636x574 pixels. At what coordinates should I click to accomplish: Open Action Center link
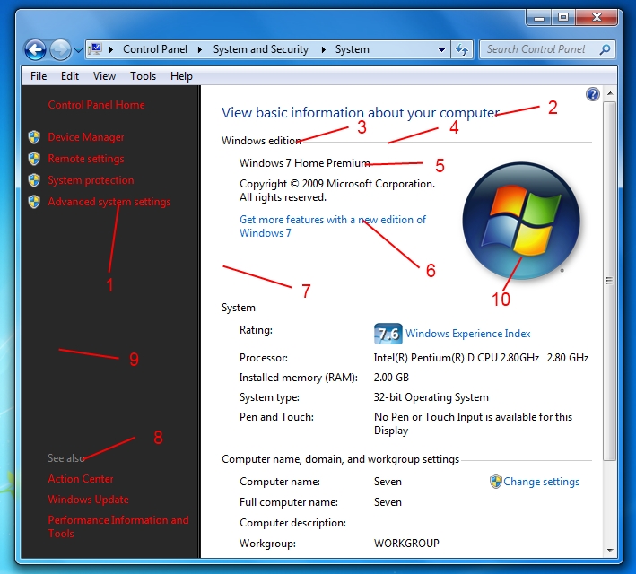tap(81, 479)
